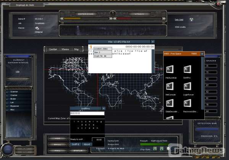
Task: Select the Snacks entry 92
Action: point(211,79)
